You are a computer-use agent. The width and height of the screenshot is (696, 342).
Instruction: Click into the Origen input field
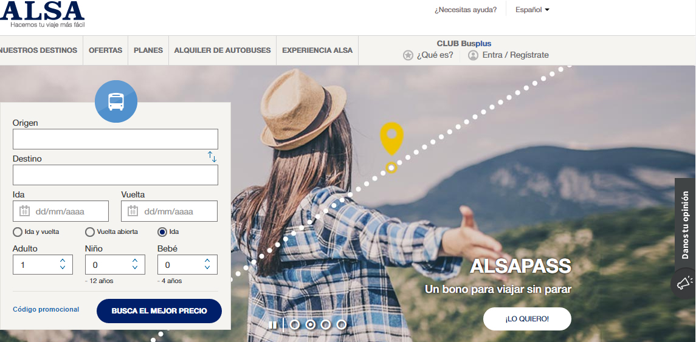tap(115, 139)
